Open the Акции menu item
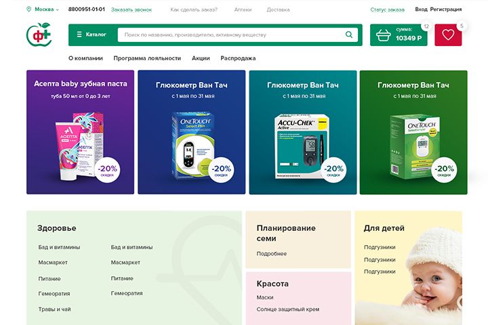Viewport: 488px width, 325px height. [x=201, y=58]
